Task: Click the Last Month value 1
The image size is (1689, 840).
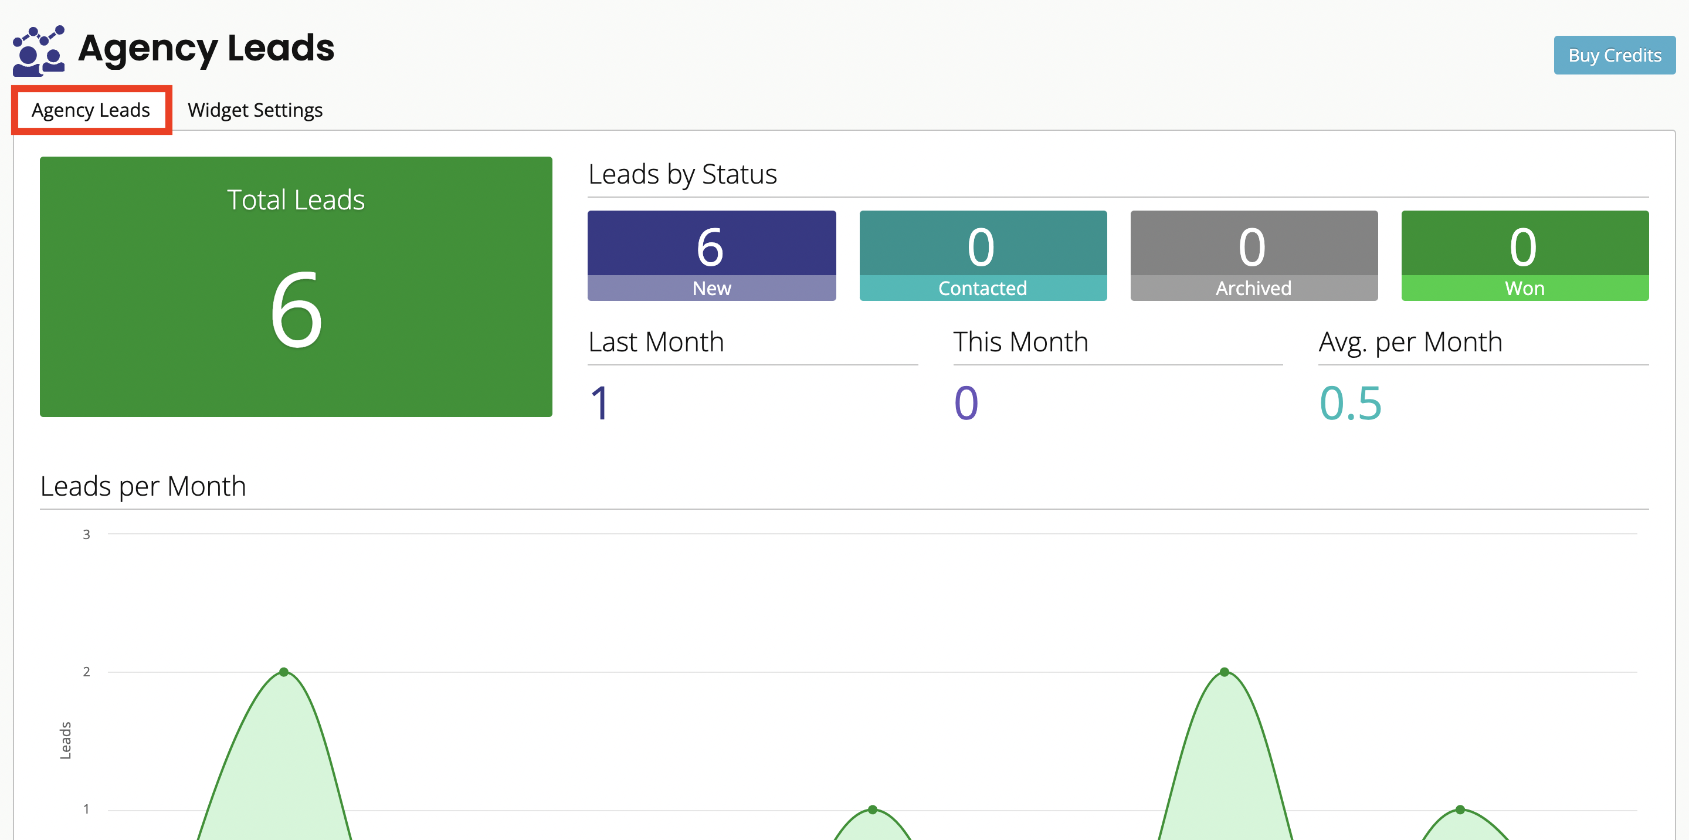Action: (x=600, y=402)
